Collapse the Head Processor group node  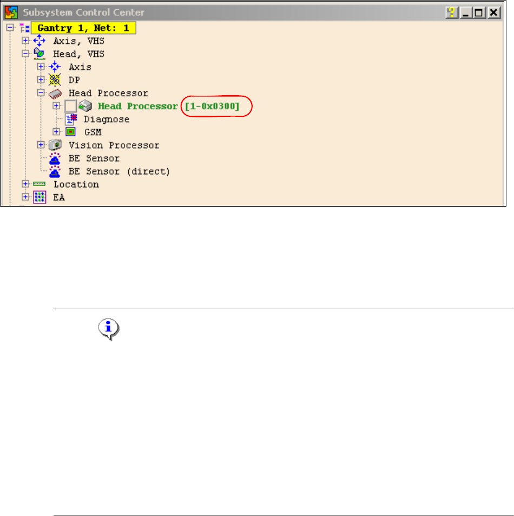[x=41, y=92]
